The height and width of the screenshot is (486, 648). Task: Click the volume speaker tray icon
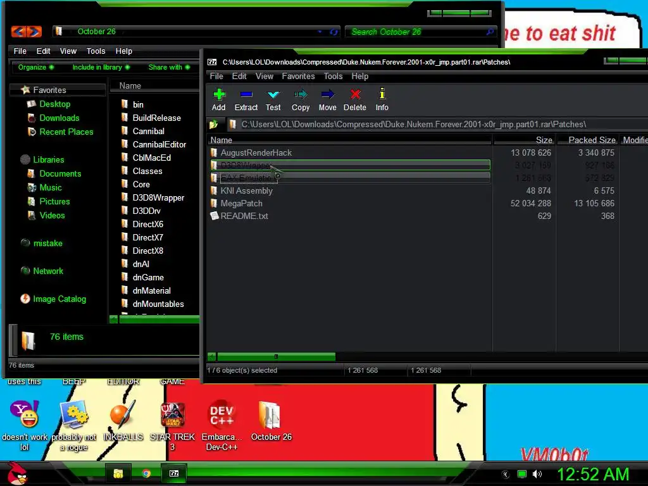[537, 474]
